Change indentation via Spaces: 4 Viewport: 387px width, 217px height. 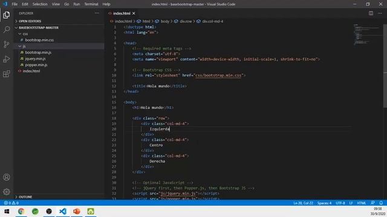click(324, 203)
